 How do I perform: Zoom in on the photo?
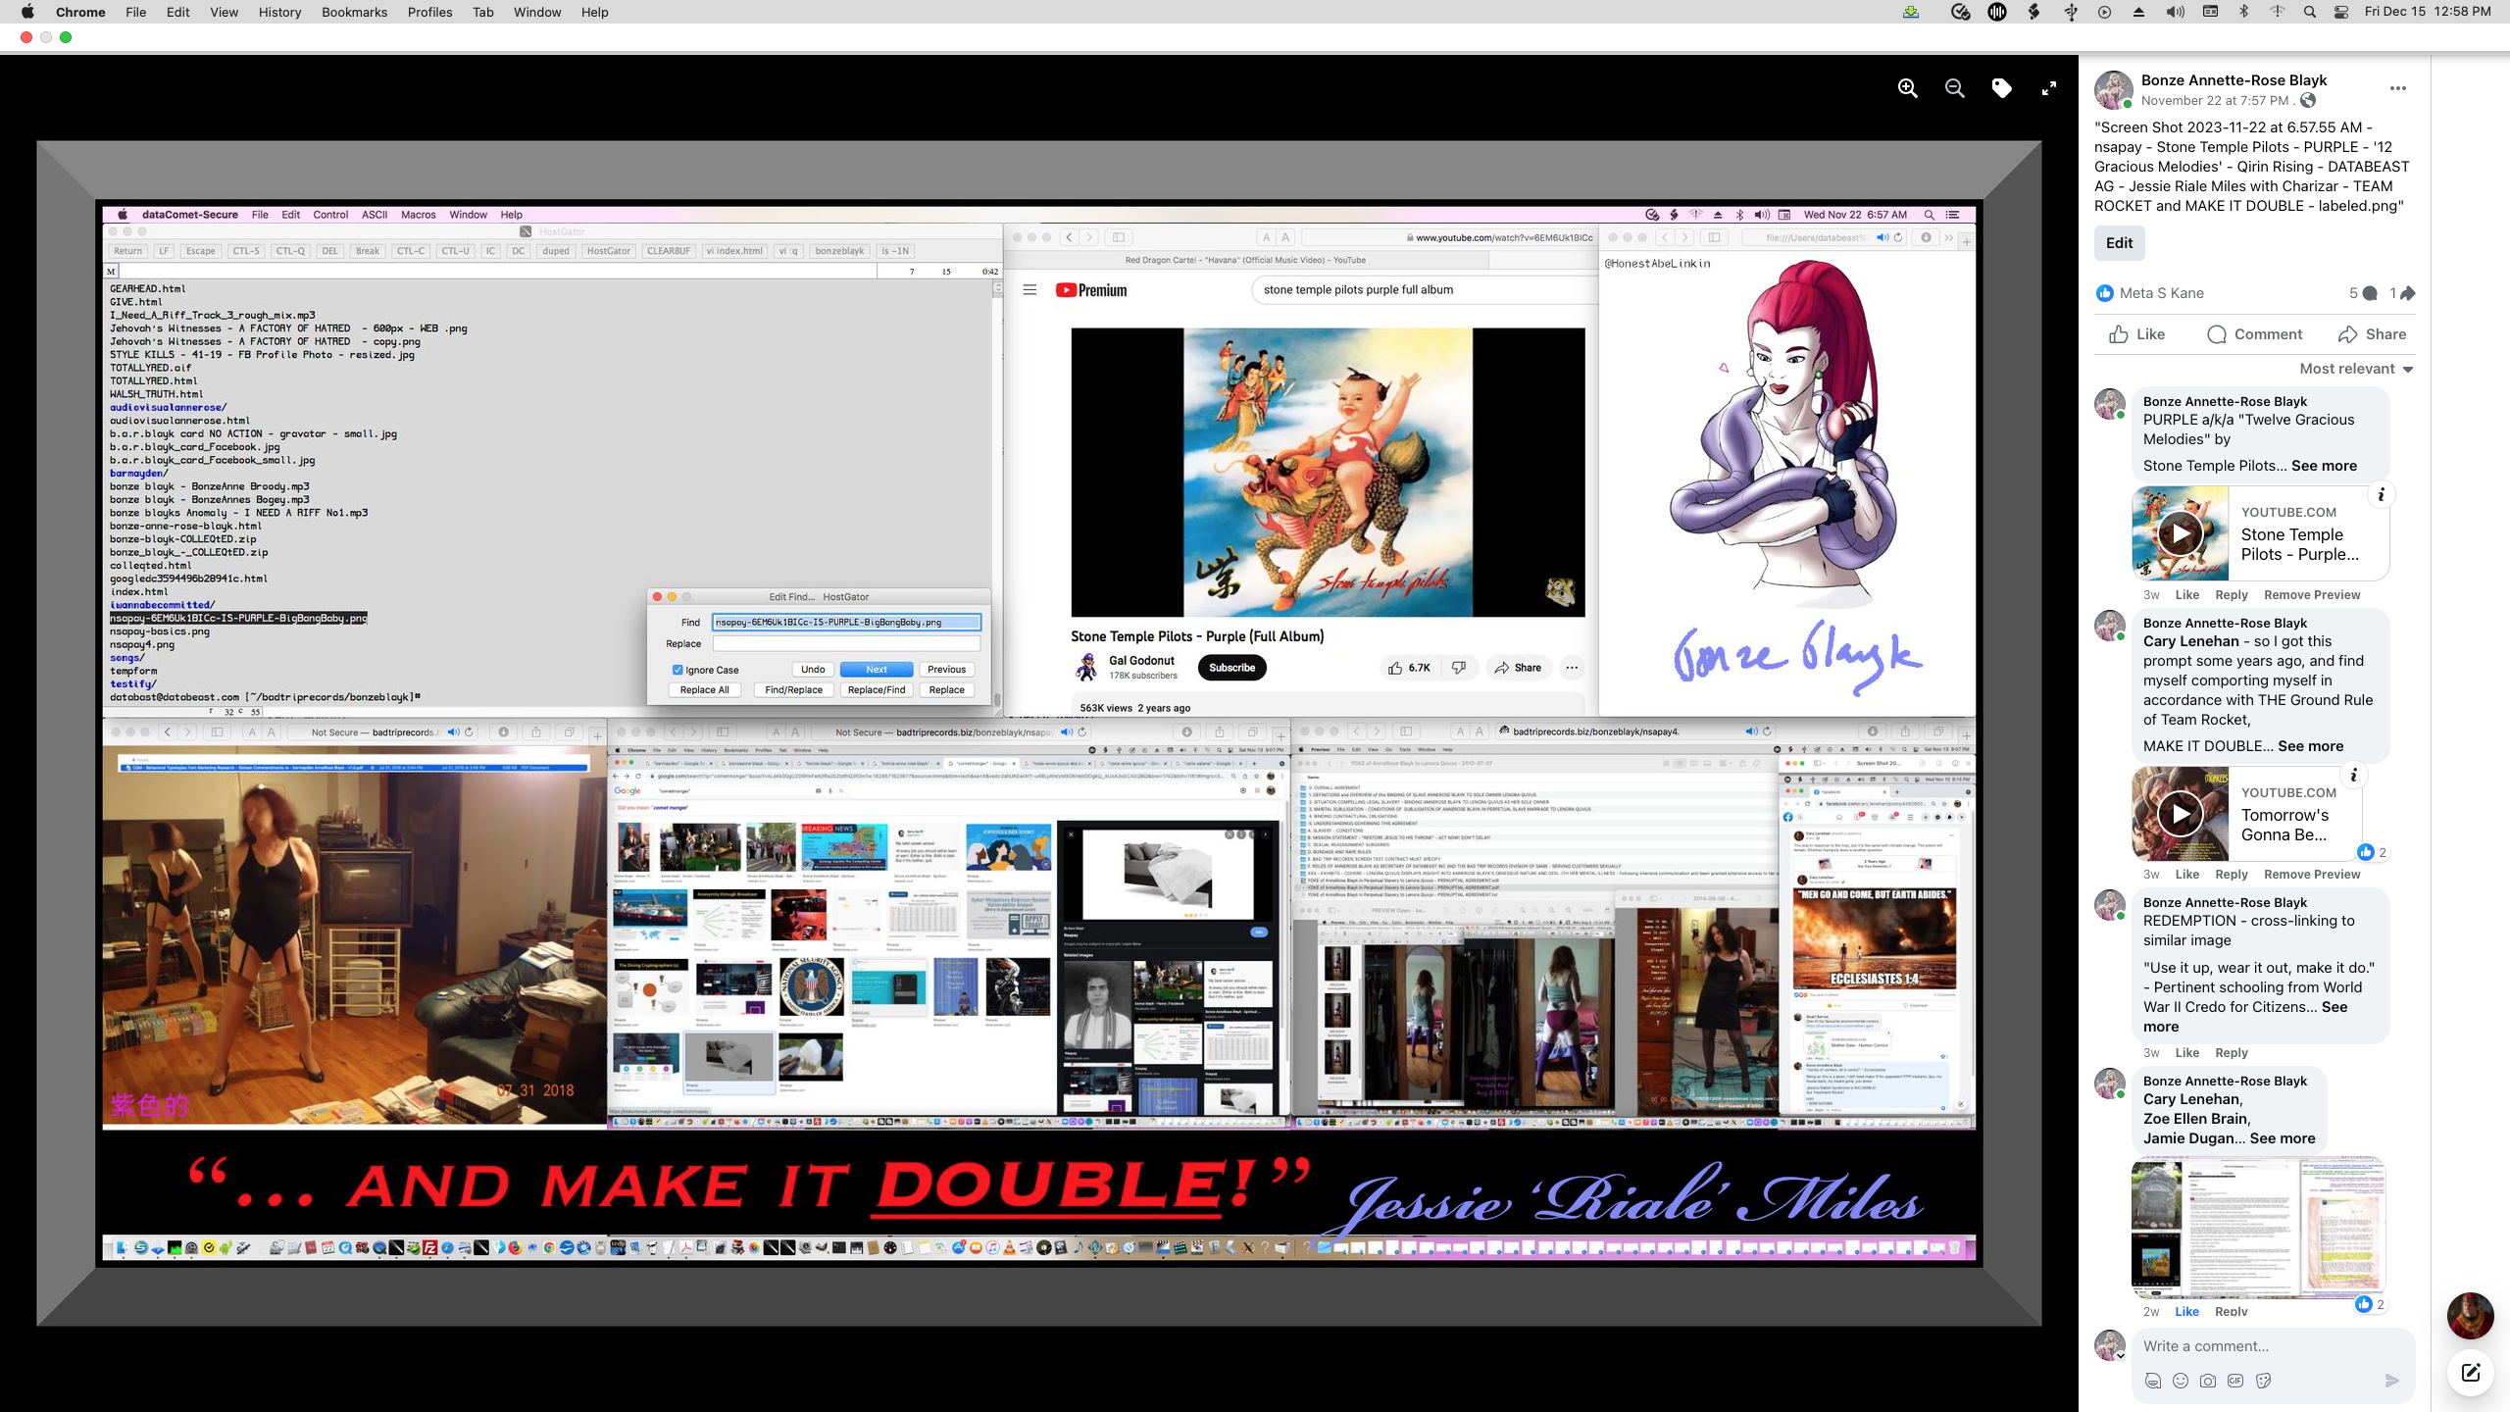[x=1907, y=88]
